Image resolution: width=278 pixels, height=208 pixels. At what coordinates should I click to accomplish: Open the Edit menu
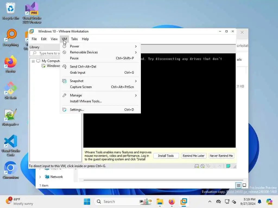pyautogui.click(x=44, y=39)
